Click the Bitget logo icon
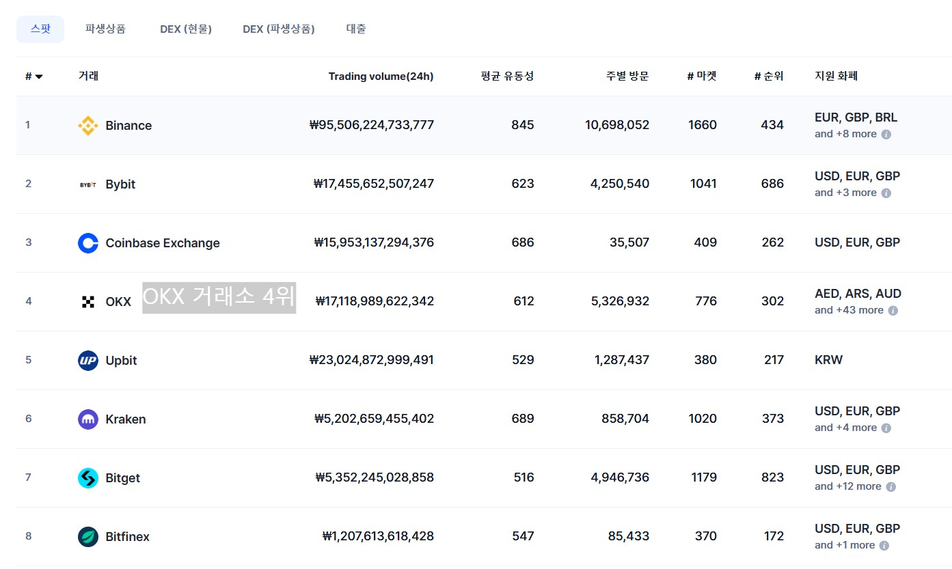 [x=88, y=478]
